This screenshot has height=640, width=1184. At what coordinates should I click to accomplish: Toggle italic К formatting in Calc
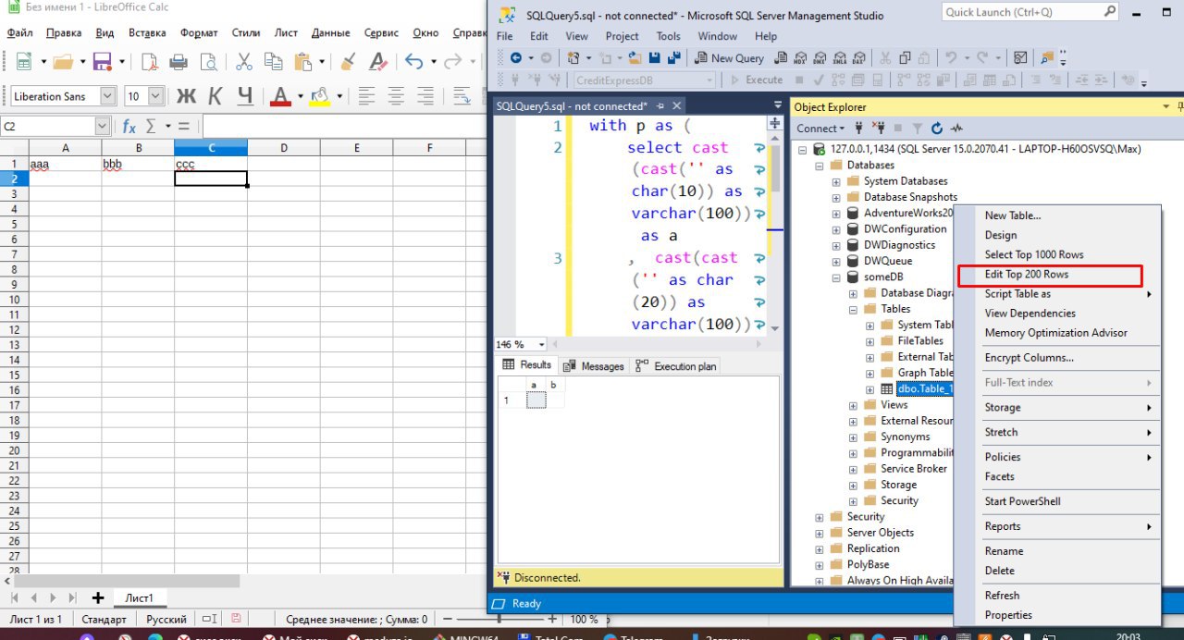pyautogui.click(x=216, y=96)
